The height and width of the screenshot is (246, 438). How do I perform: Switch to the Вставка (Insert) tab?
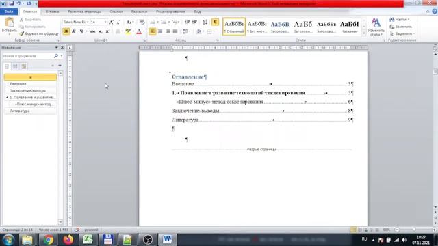[52, 12]
